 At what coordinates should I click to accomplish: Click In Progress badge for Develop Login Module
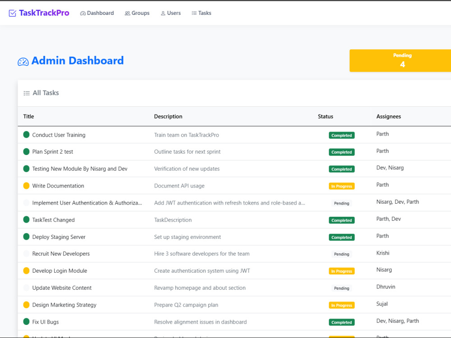[x=341, y=271]
